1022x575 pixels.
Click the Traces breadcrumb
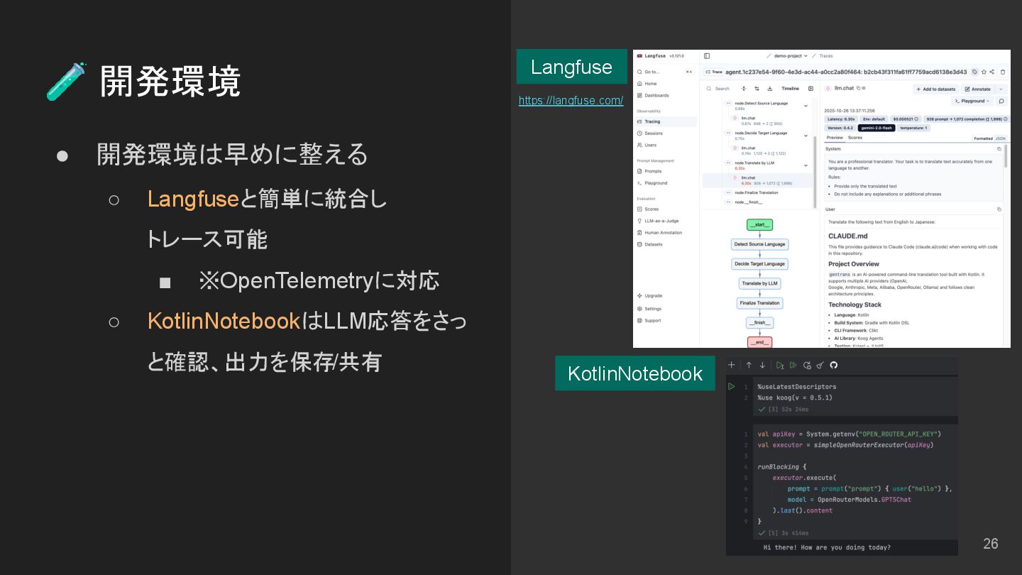(825, 55)
